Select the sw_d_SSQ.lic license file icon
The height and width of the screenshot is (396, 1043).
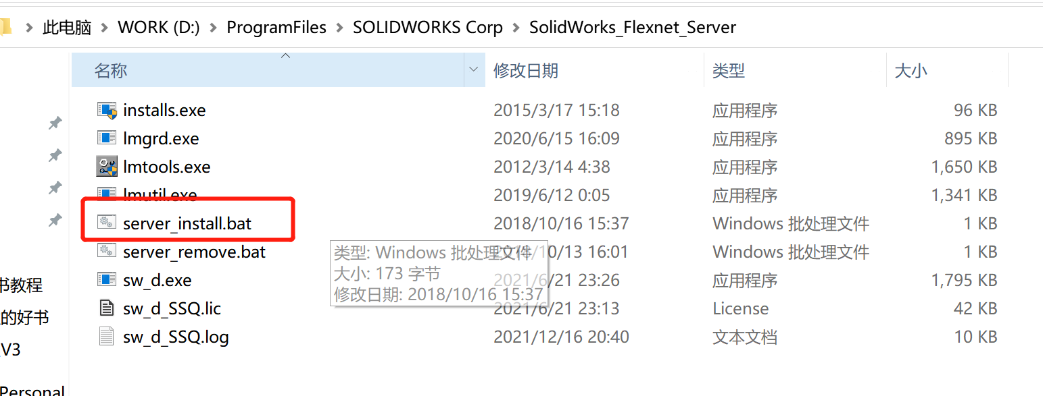click(x=107, y=308)
